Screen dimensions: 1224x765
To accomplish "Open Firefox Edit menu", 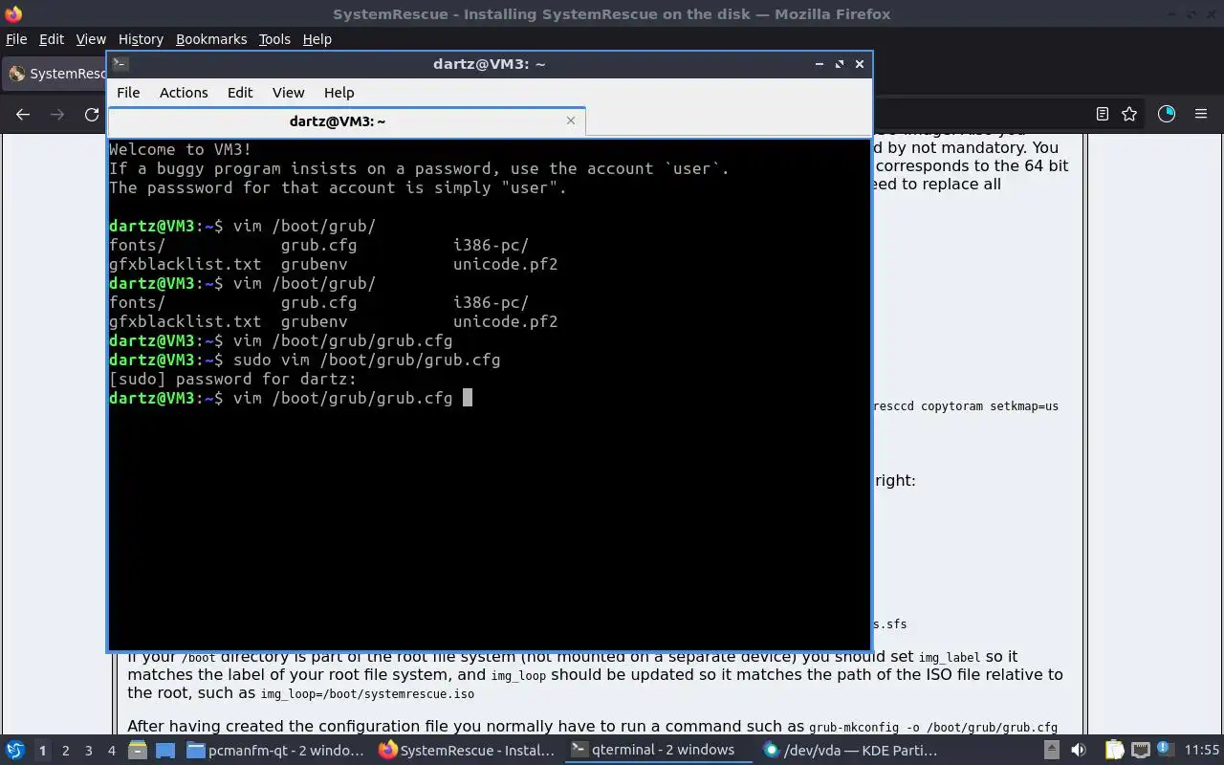I will (x=52, y=39).
